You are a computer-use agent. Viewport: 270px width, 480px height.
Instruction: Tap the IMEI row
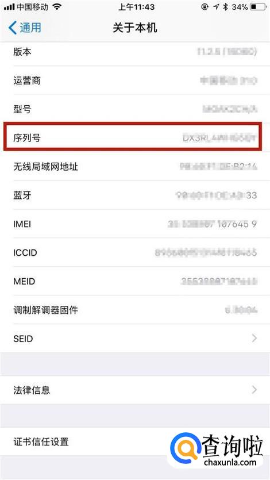coord(135,224)
